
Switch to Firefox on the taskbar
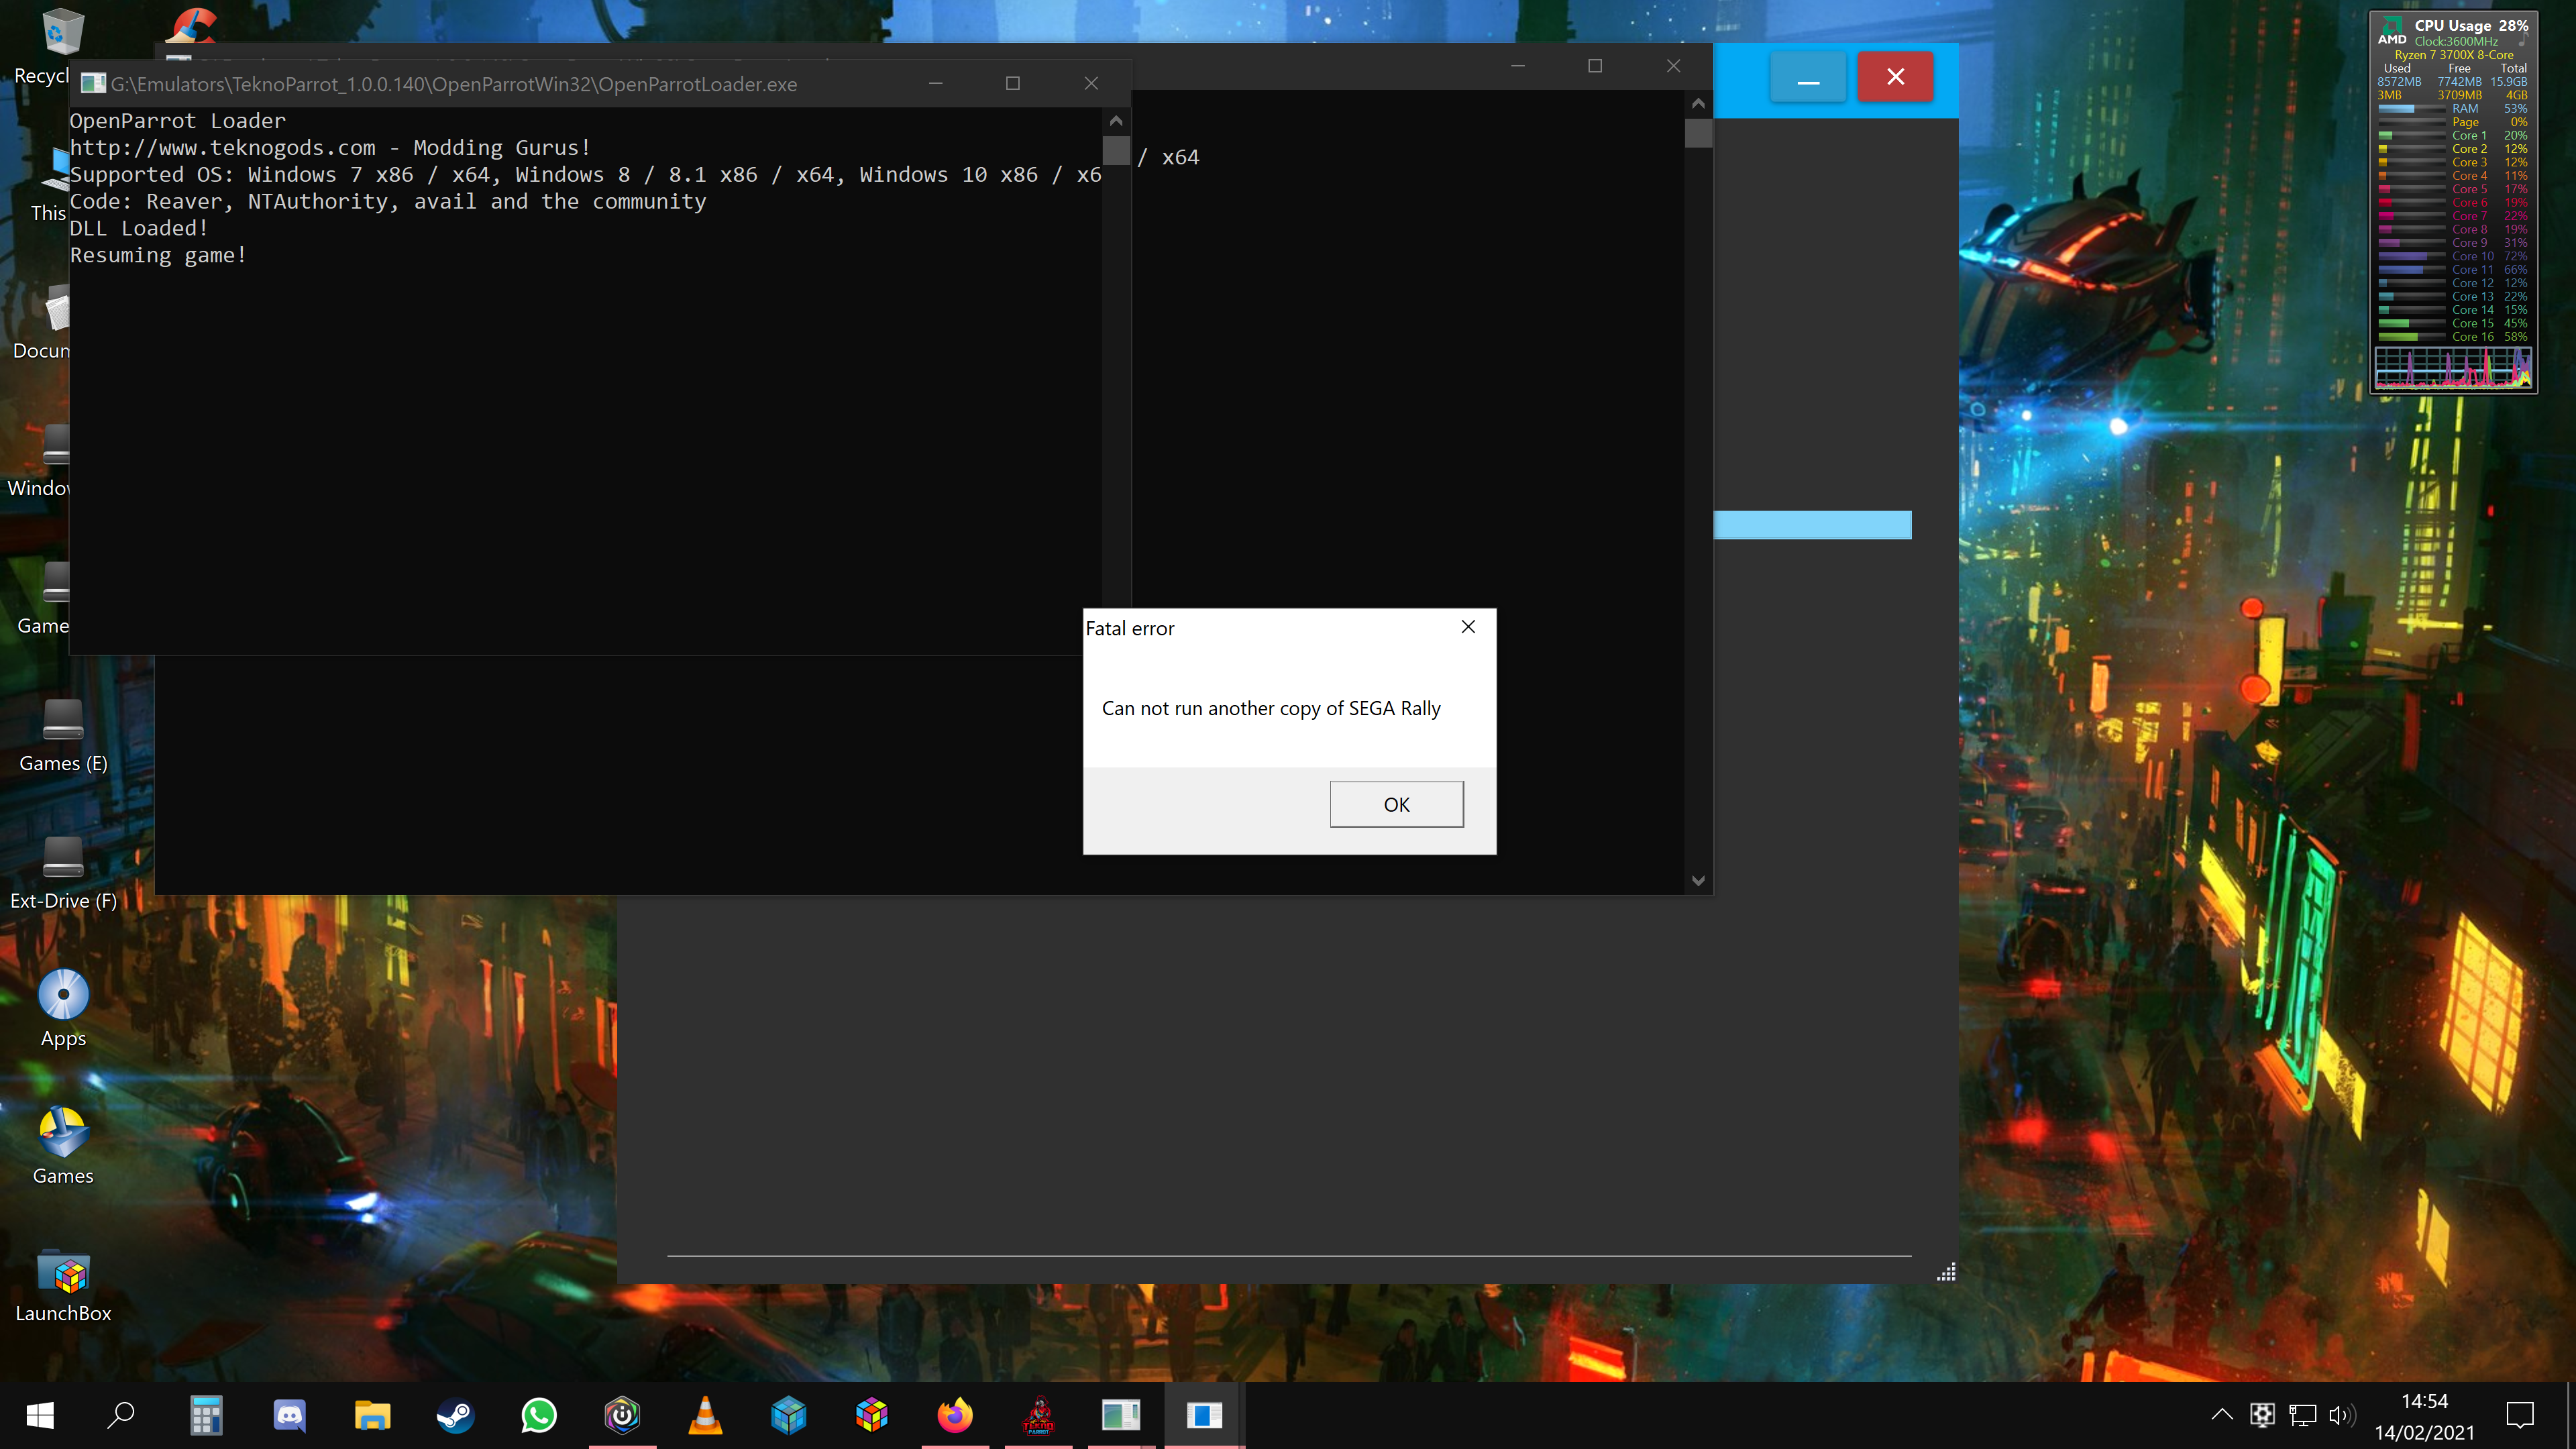coord(955,1415)
